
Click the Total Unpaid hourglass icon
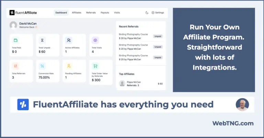pos(42,40)
